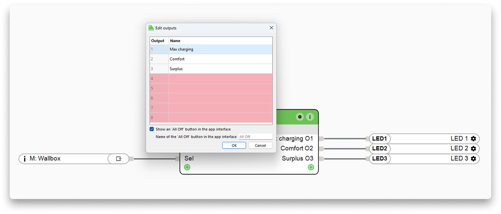Open the selector block's settings gear
Image resolution: width=501 pixels, height=214 pixels.
click(300, 117)
